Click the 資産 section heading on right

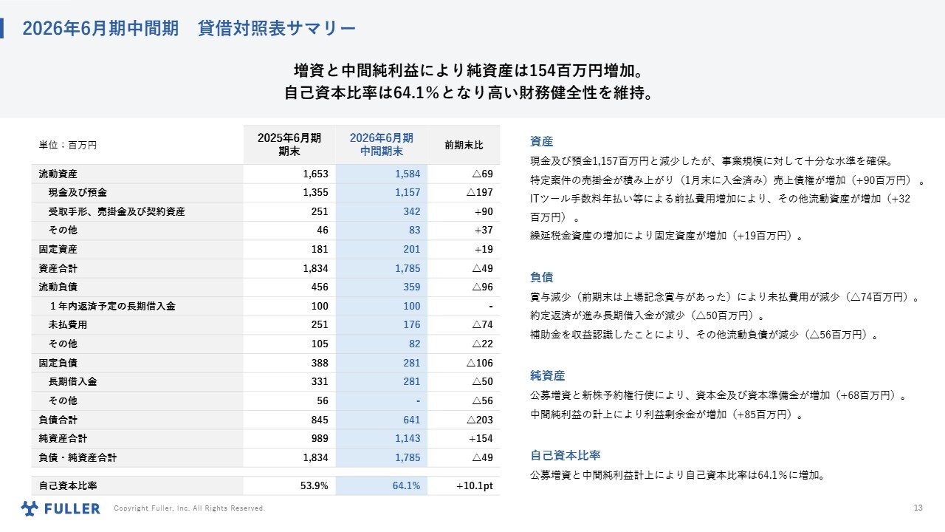(541, 141)
